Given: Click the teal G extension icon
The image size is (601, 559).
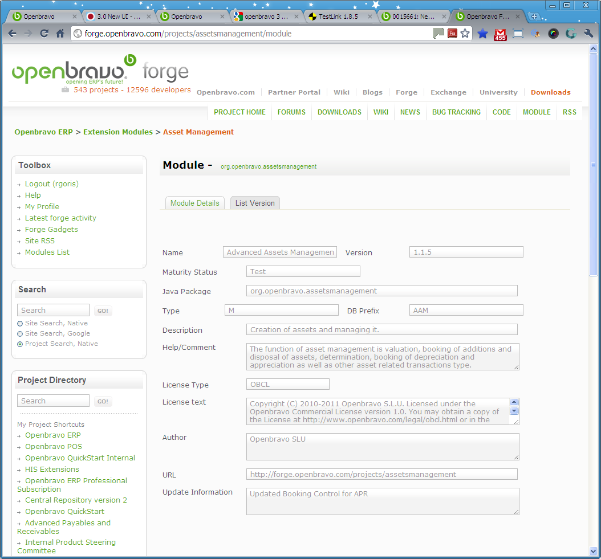Looking at the screenshot, I should tap(571, 34).
